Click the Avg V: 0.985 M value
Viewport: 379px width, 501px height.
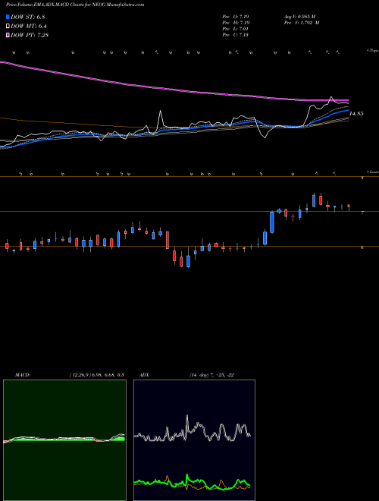pyautogui.click(x=299, y=17)
